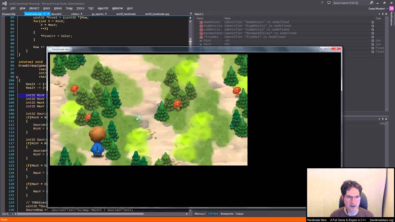The height and width of the screenshot is (222, 395).
Task: Click the *TileRel error icon in Watch
Action: pyautogui.click(x=201, y=37)
